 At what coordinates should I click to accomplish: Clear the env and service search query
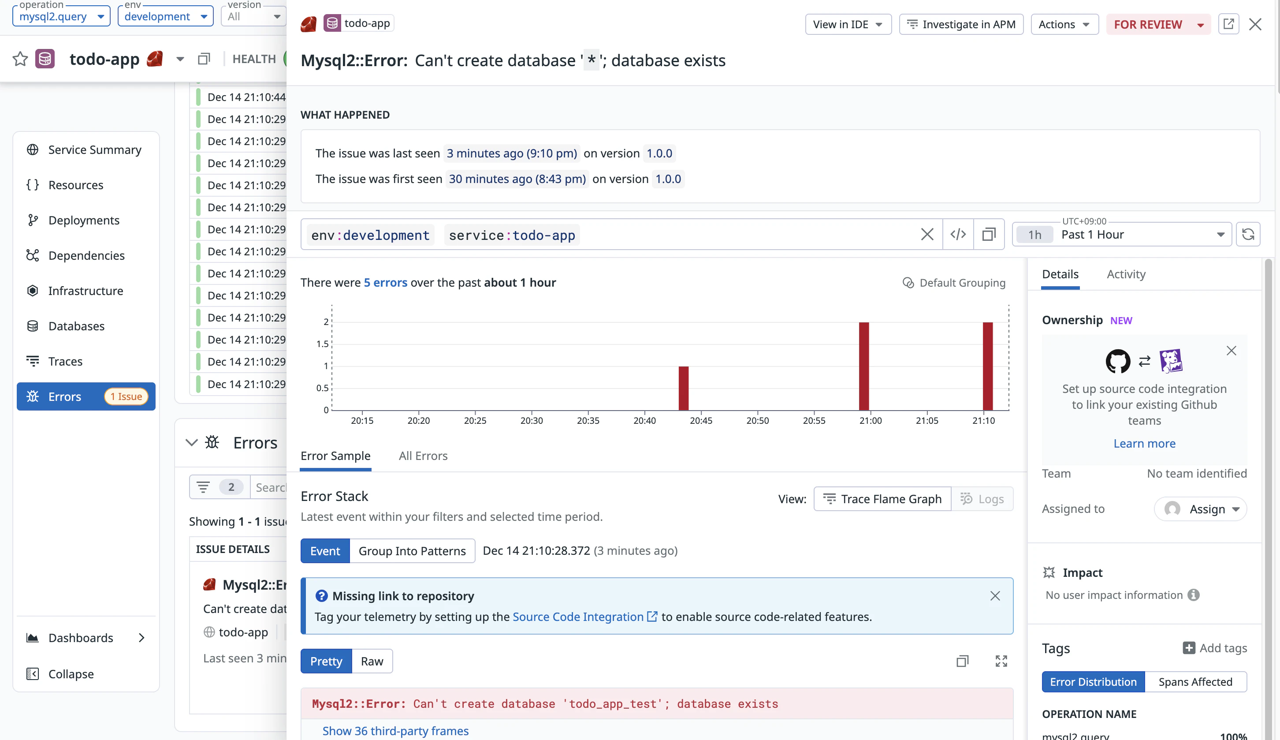pyautogui.click(x=927, y=234)
